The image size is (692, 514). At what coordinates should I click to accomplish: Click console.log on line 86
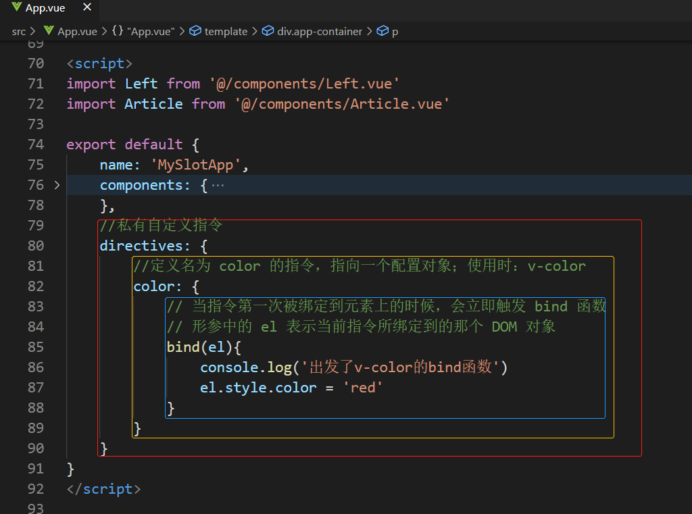click(x=246, y=367)
